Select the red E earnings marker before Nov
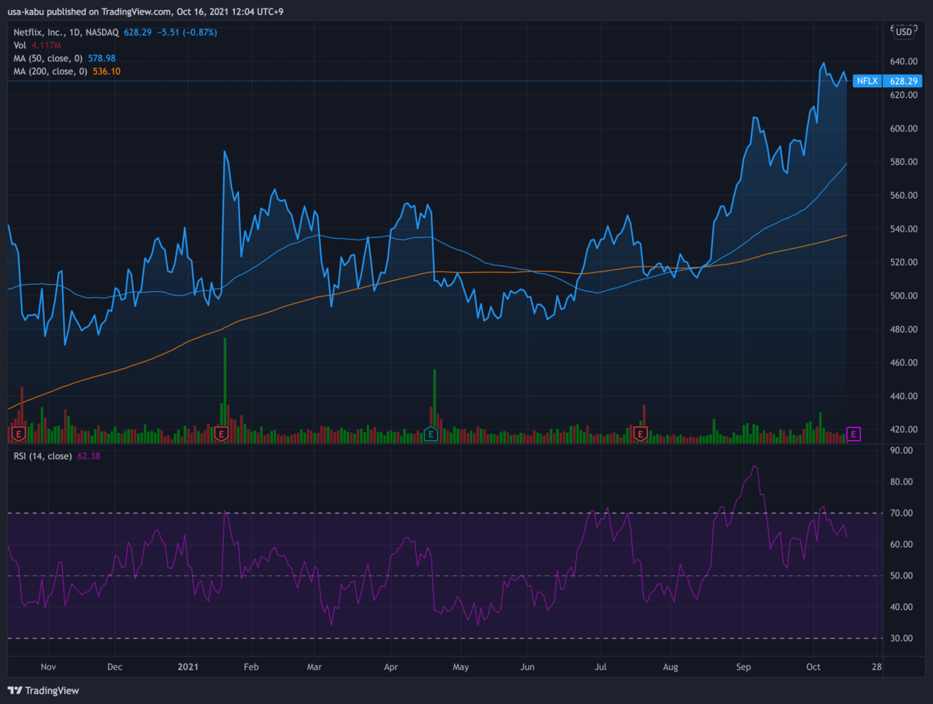This screenshot has width=933, height=704. 19,433
